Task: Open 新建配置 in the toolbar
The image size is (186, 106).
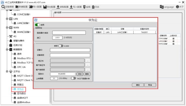Action: pyautogui.click(x=22, y=7)
